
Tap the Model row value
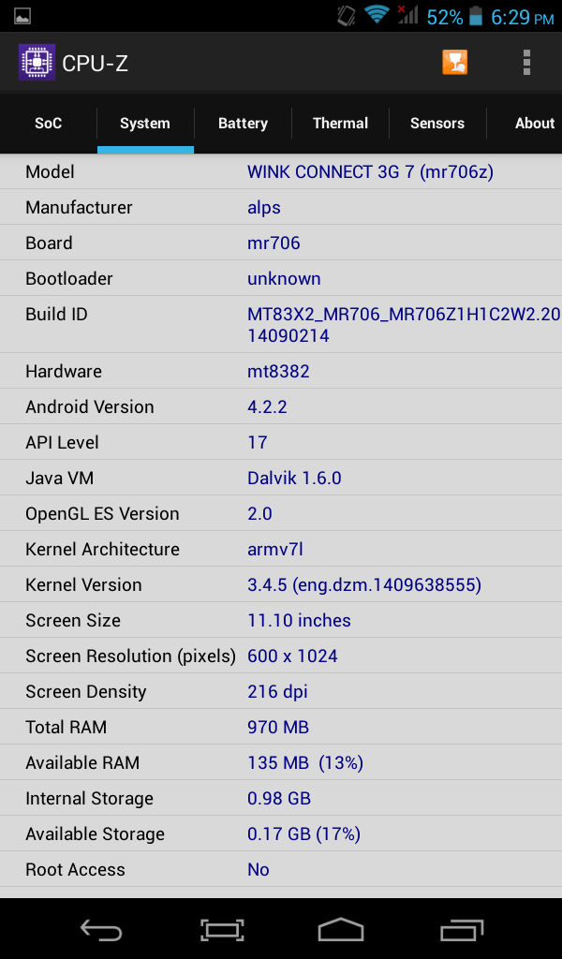pos(370,171)
